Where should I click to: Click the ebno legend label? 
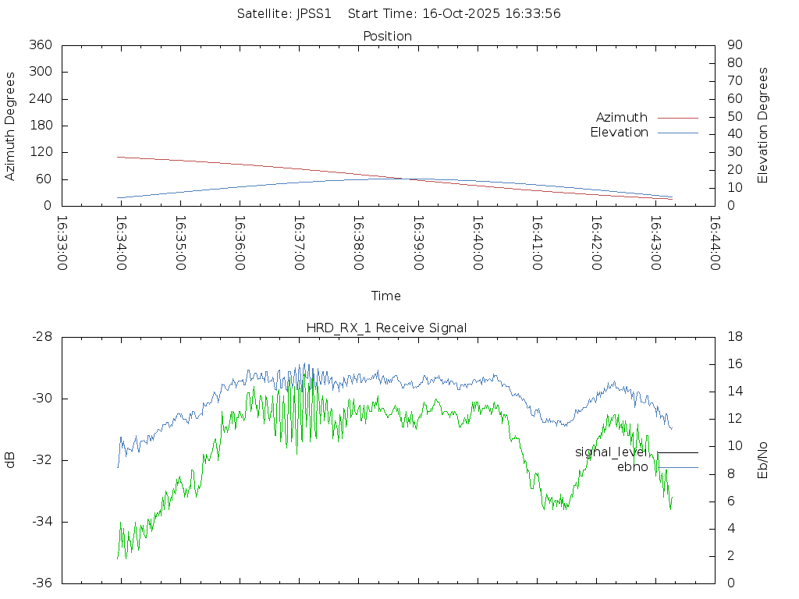(632, 467)
